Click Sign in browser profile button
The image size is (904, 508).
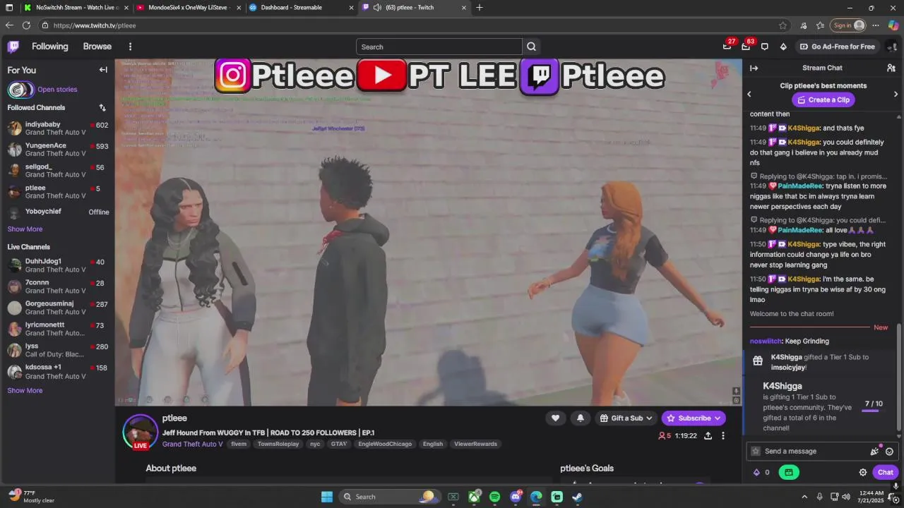847,25
